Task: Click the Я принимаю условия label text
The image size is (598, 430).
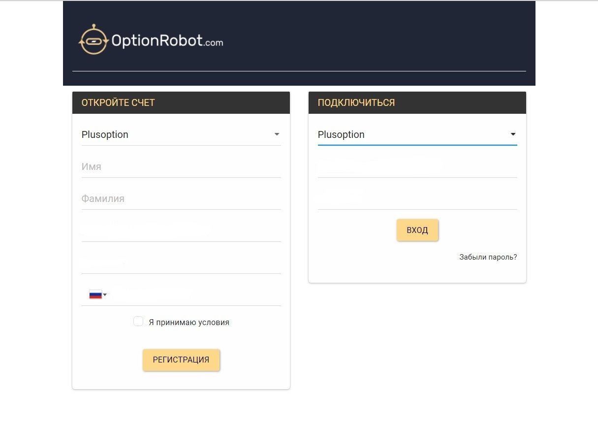Action: (x=189, y=323)
